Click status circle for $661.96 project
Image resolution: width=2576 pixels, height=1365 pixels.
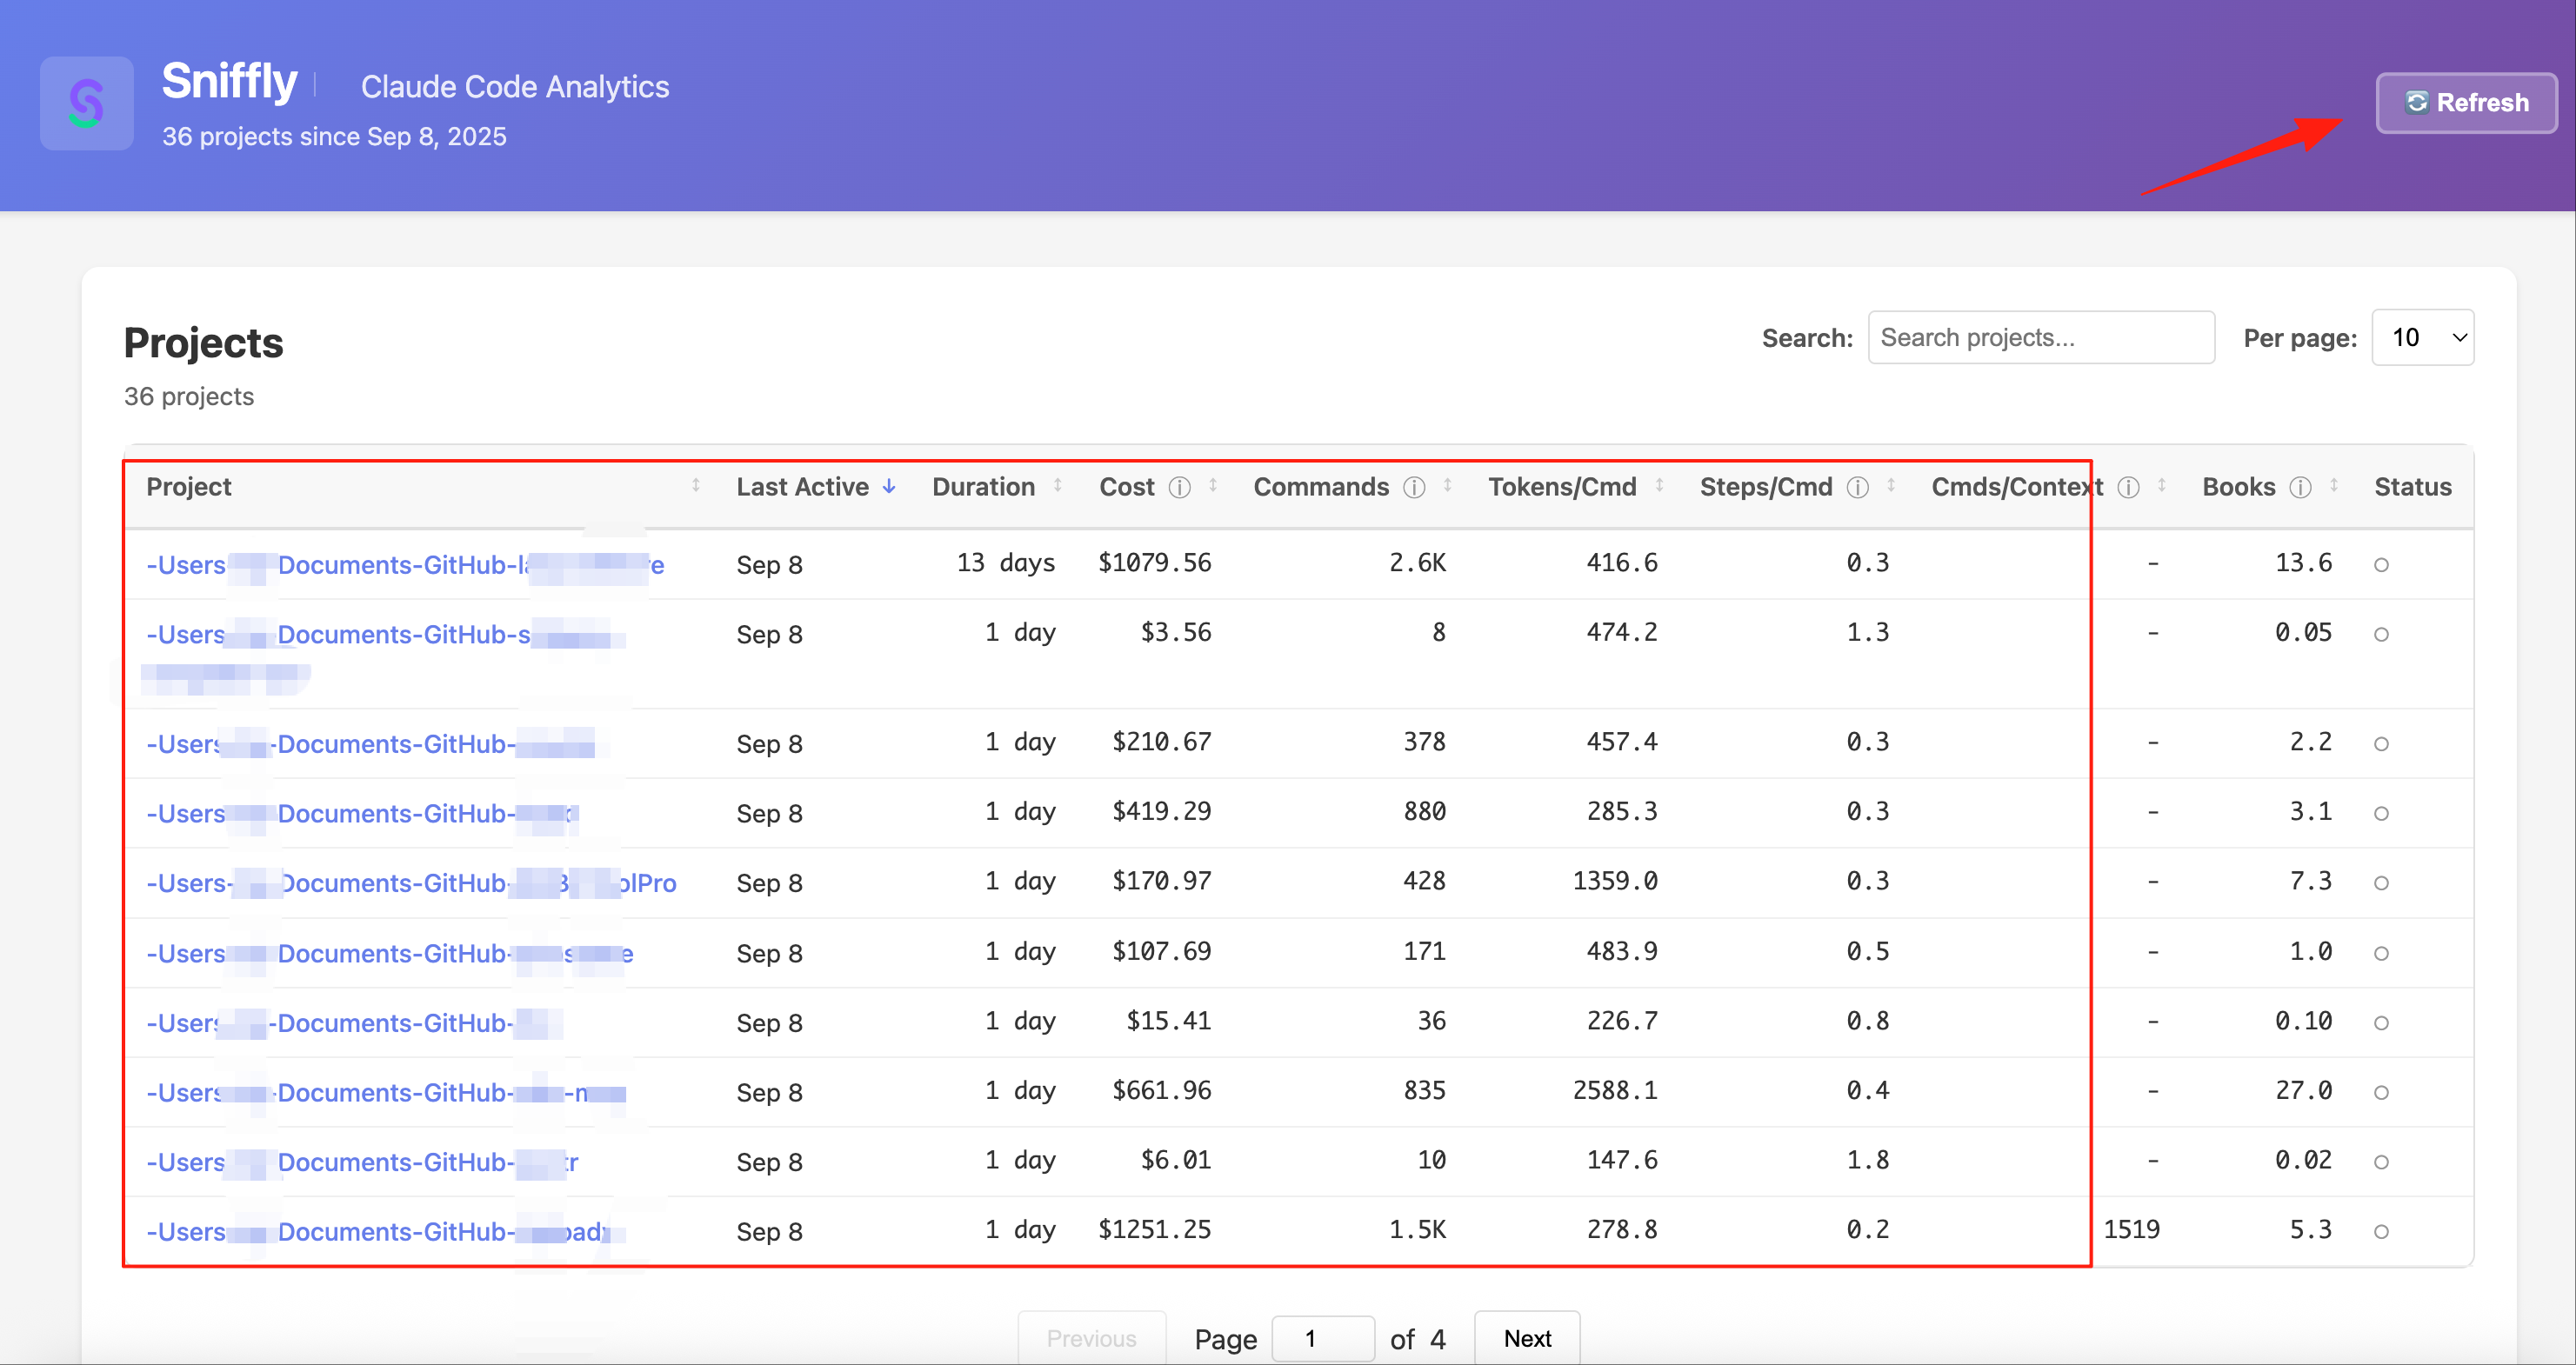click(x=2381, y=1093)
